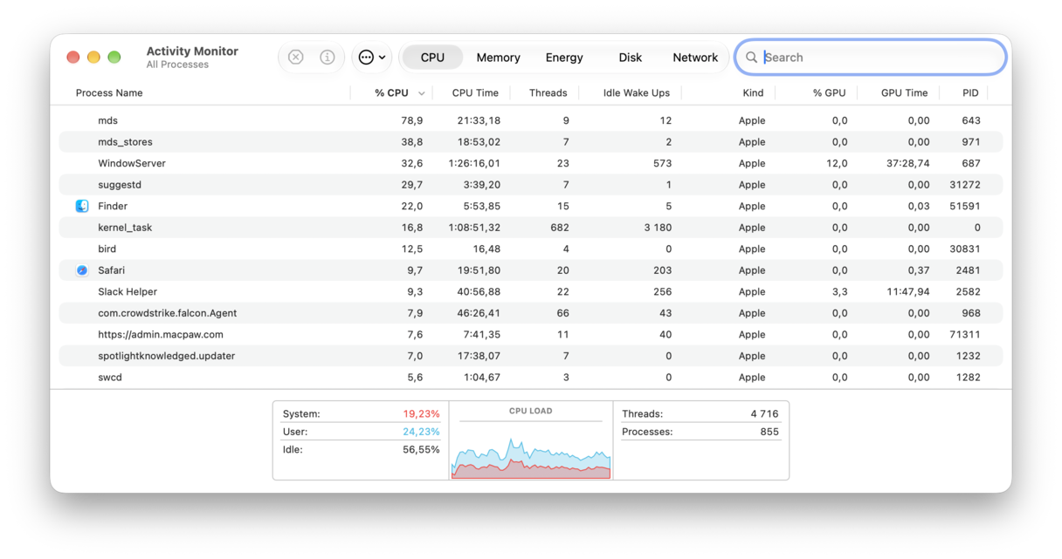
Task: Select the mds process row
Action: [531, 120]
